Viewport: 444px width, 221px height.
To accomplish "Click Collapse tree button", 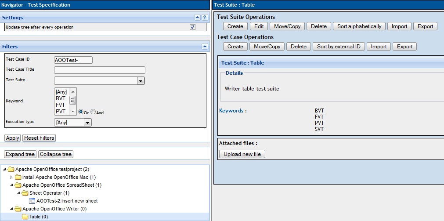I will click(x=55, y=154).
